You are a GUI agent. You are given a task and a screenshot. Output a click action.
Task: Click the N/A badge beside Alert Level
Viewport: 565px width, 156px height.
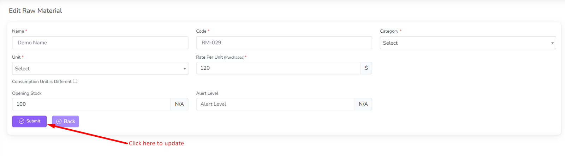click(363, 104)
